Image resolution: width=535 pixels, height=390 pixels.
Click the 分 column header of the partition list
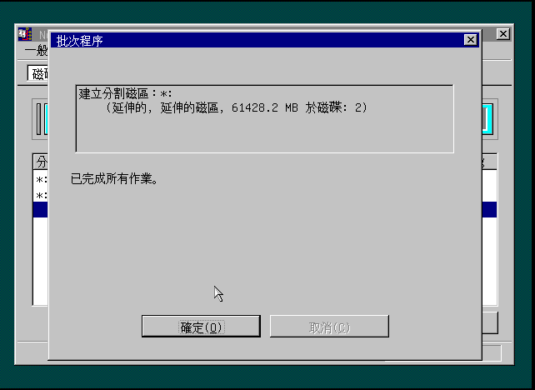click(41, 162)
